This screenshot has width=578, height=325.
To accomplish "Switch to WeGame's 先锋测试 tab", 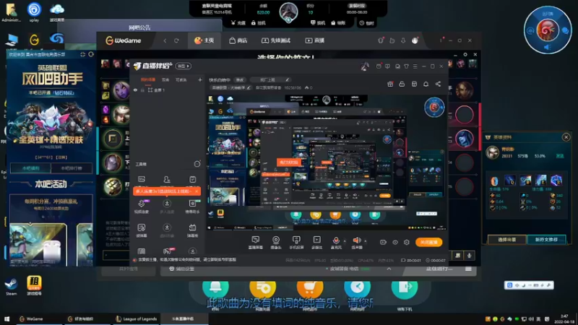I will (x=276, y=40).
